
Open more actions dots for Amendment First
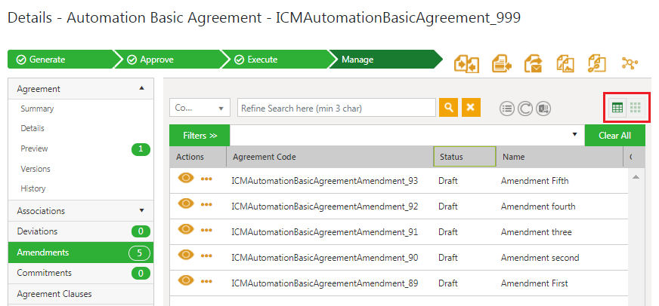pos(206,281)
